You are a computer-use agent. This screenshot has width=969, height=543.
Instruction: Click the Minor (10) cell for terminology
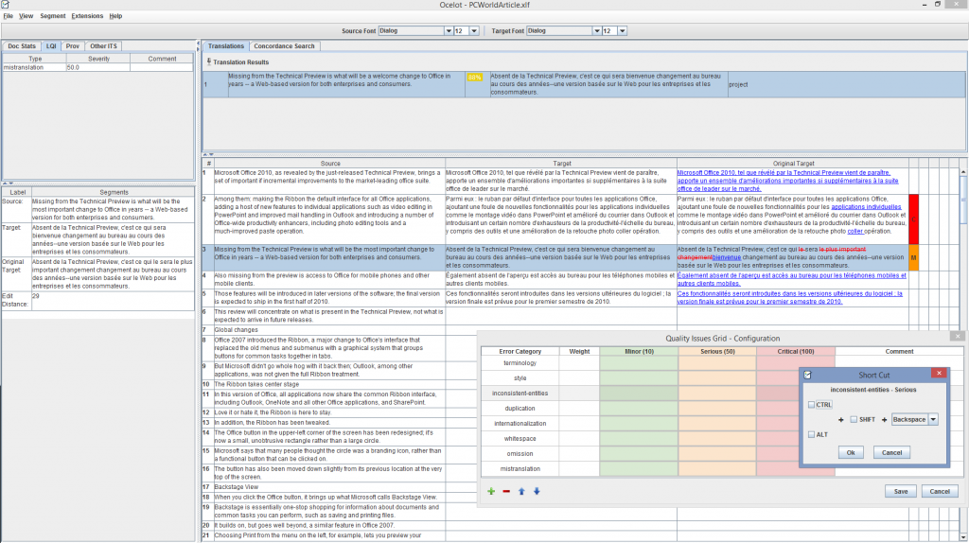tap(639, 363)
